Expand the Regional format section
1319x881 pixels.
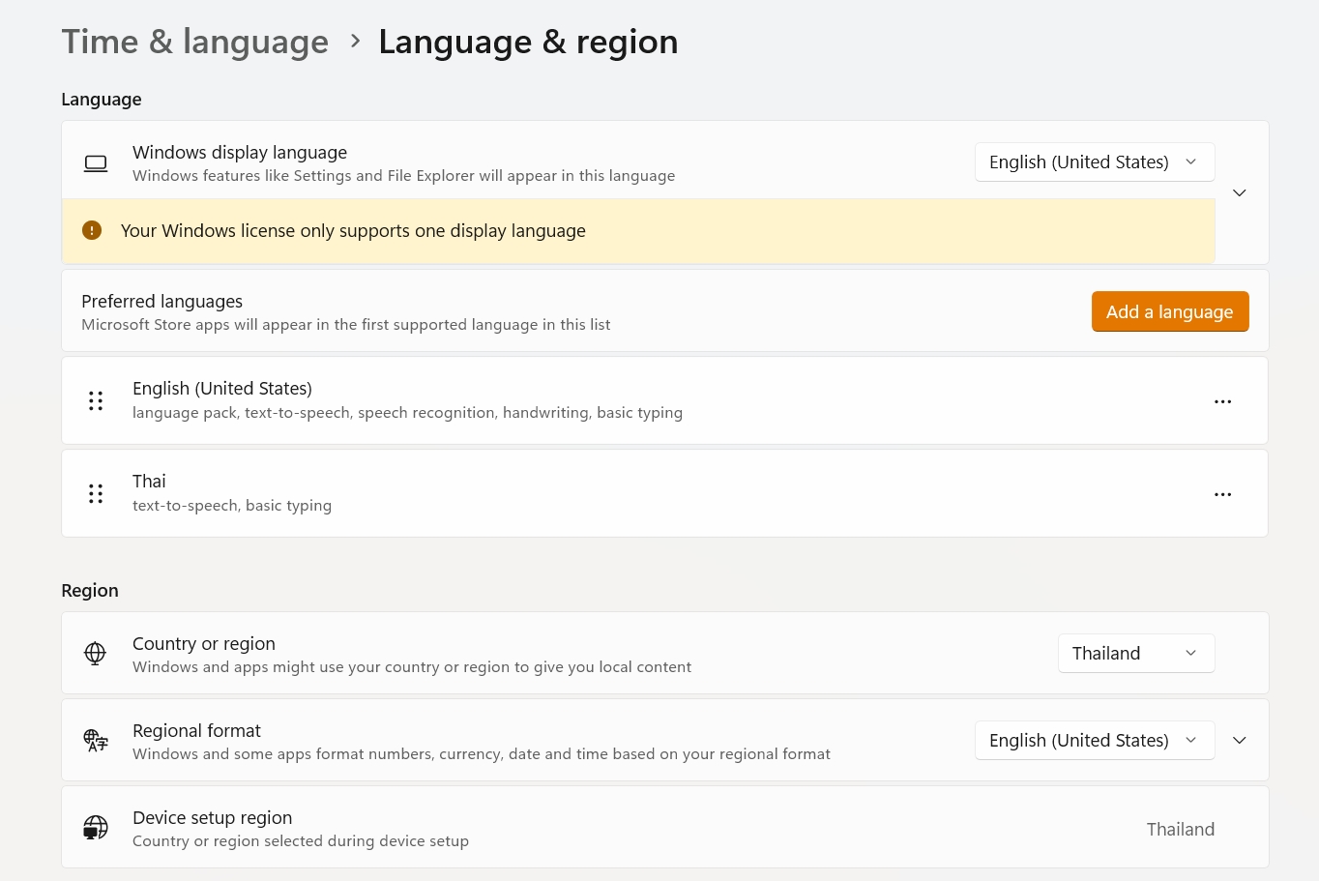1240,741
